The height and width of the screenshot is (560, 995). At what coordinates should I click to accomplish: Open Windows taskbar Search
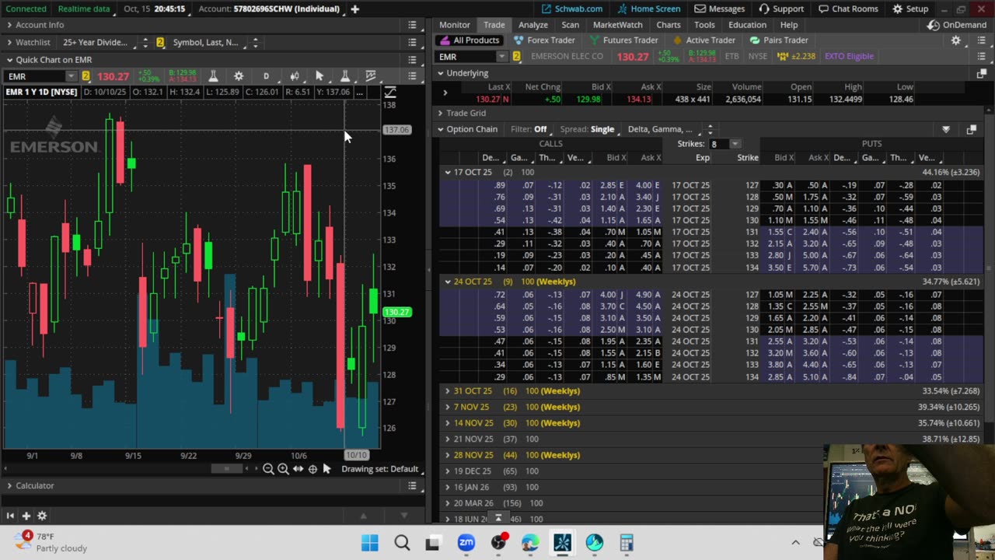click(x=402, y=543)
